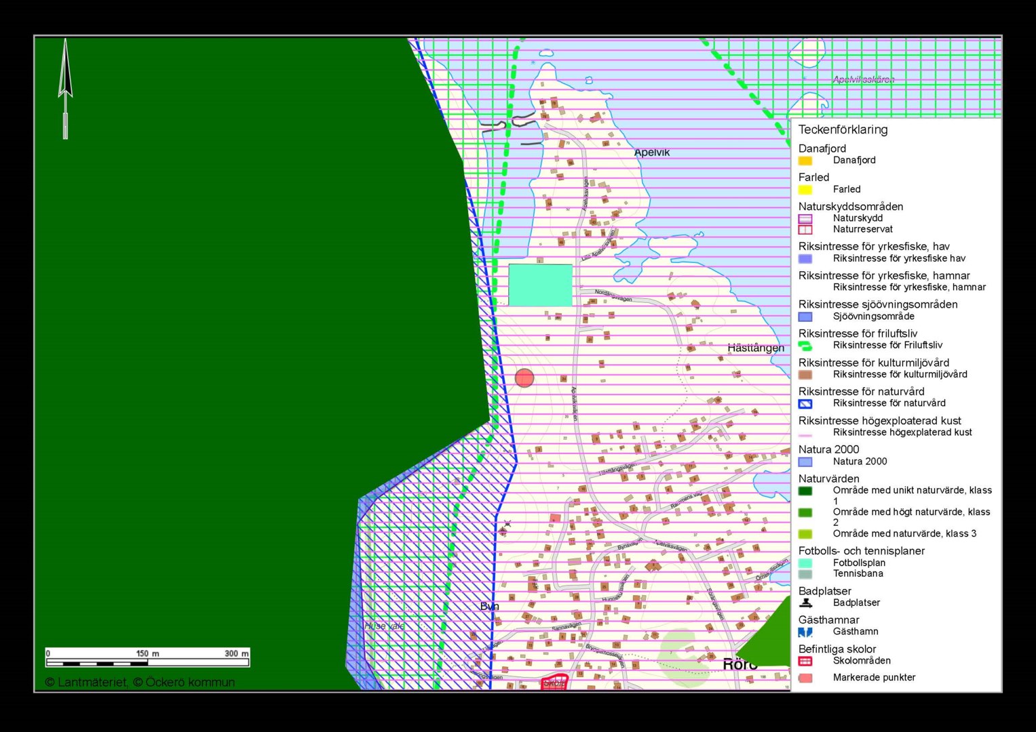Click the 'Riksintresse för yrkesfiske, hamnar' legend entry

tap(909, 287)
